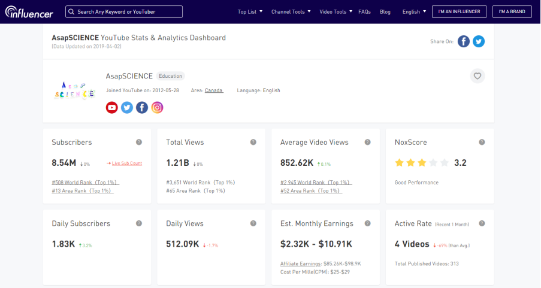Image resolution: width=541 pixels, height=288 pixels.
Task: Click the NoxInfluencer logo
Action: (x=29, y=12)
